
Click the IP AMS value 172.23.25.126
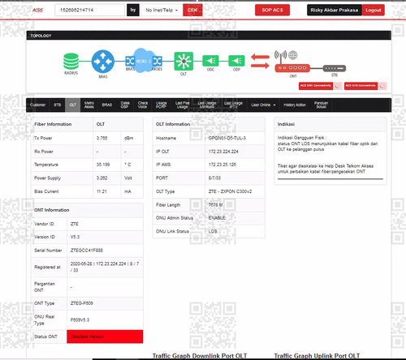click(x=222, y=165)
